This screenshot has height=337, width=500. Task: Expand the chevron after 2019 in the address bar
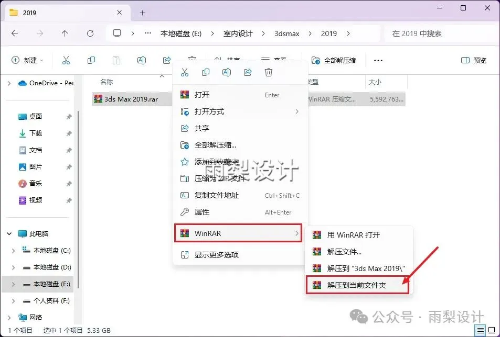[348, 33]
